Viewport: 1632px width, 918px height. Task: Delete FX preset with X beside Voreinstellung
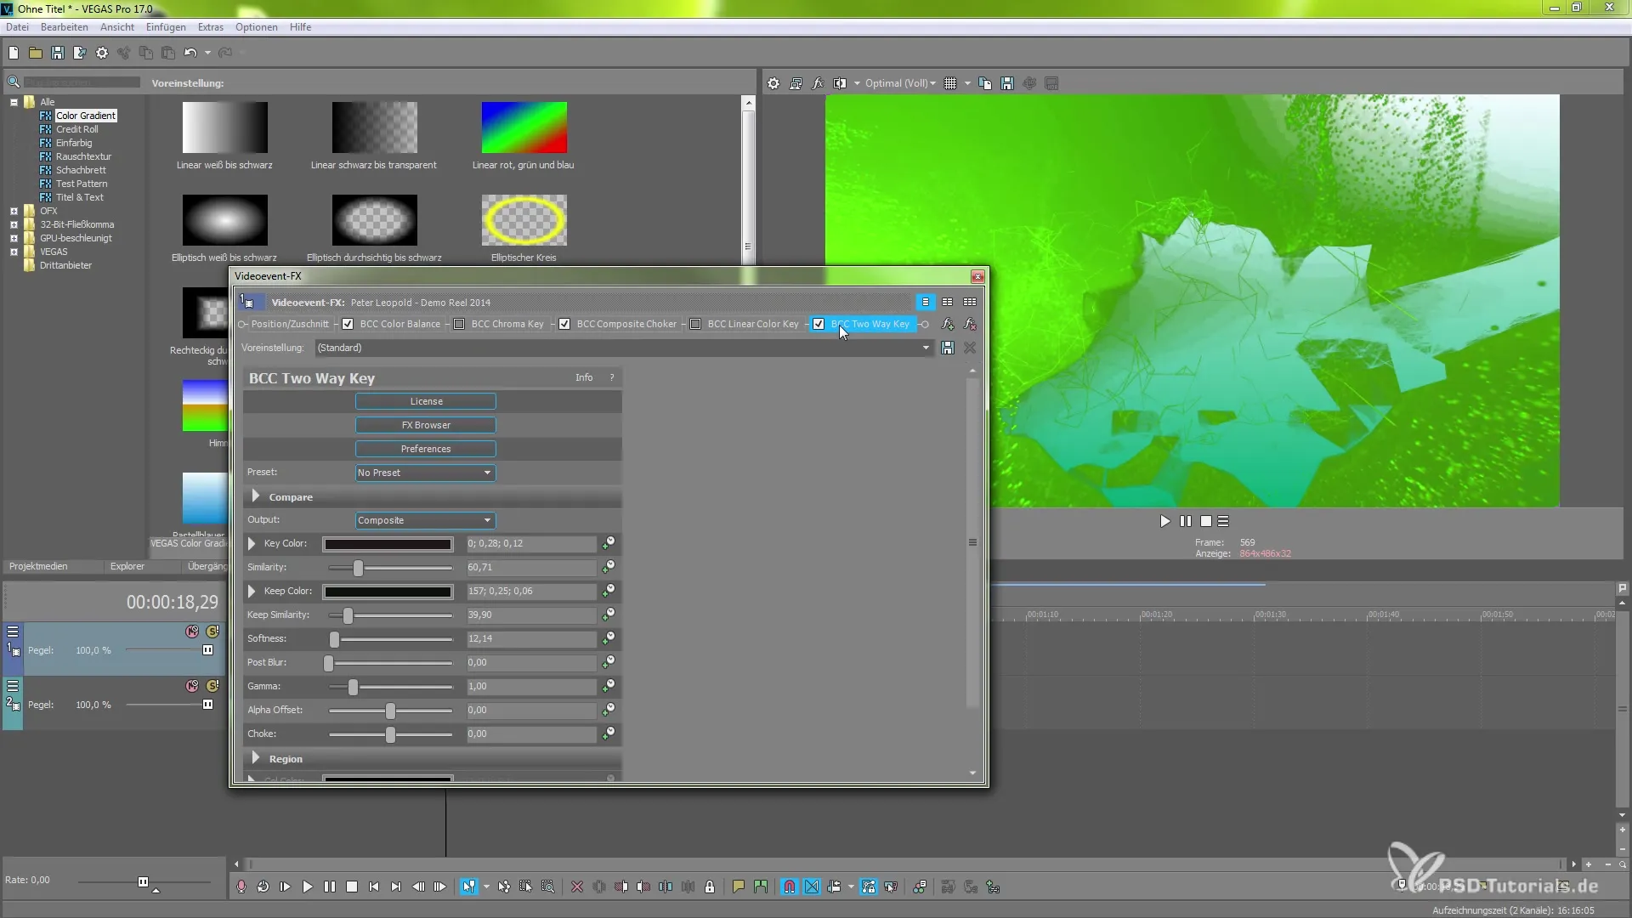click(x=970, y=348)
